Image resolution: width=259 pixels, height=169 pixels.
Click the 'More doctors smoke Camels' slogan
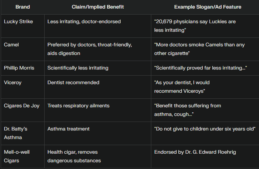199,49
